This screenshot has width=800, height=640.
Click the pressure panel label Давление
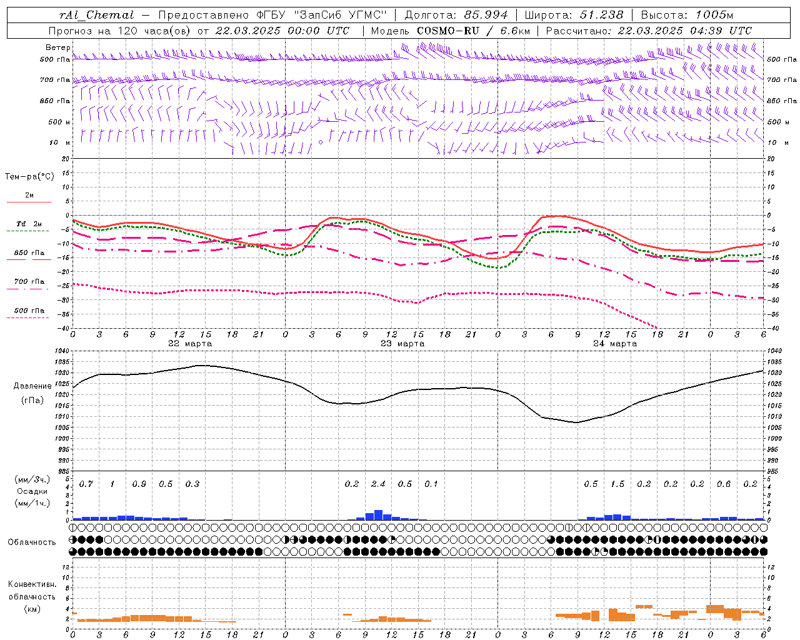[x=32, y=386]
